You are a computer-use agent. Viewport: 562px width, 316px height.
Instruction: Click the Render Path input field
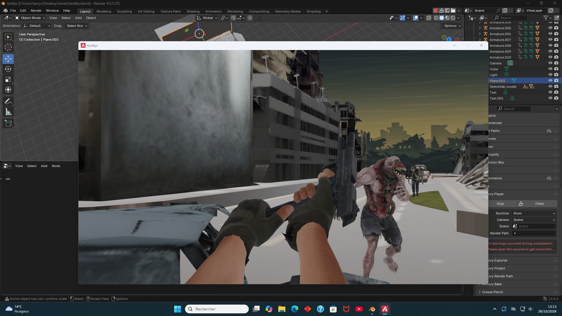tap(534, 233)
